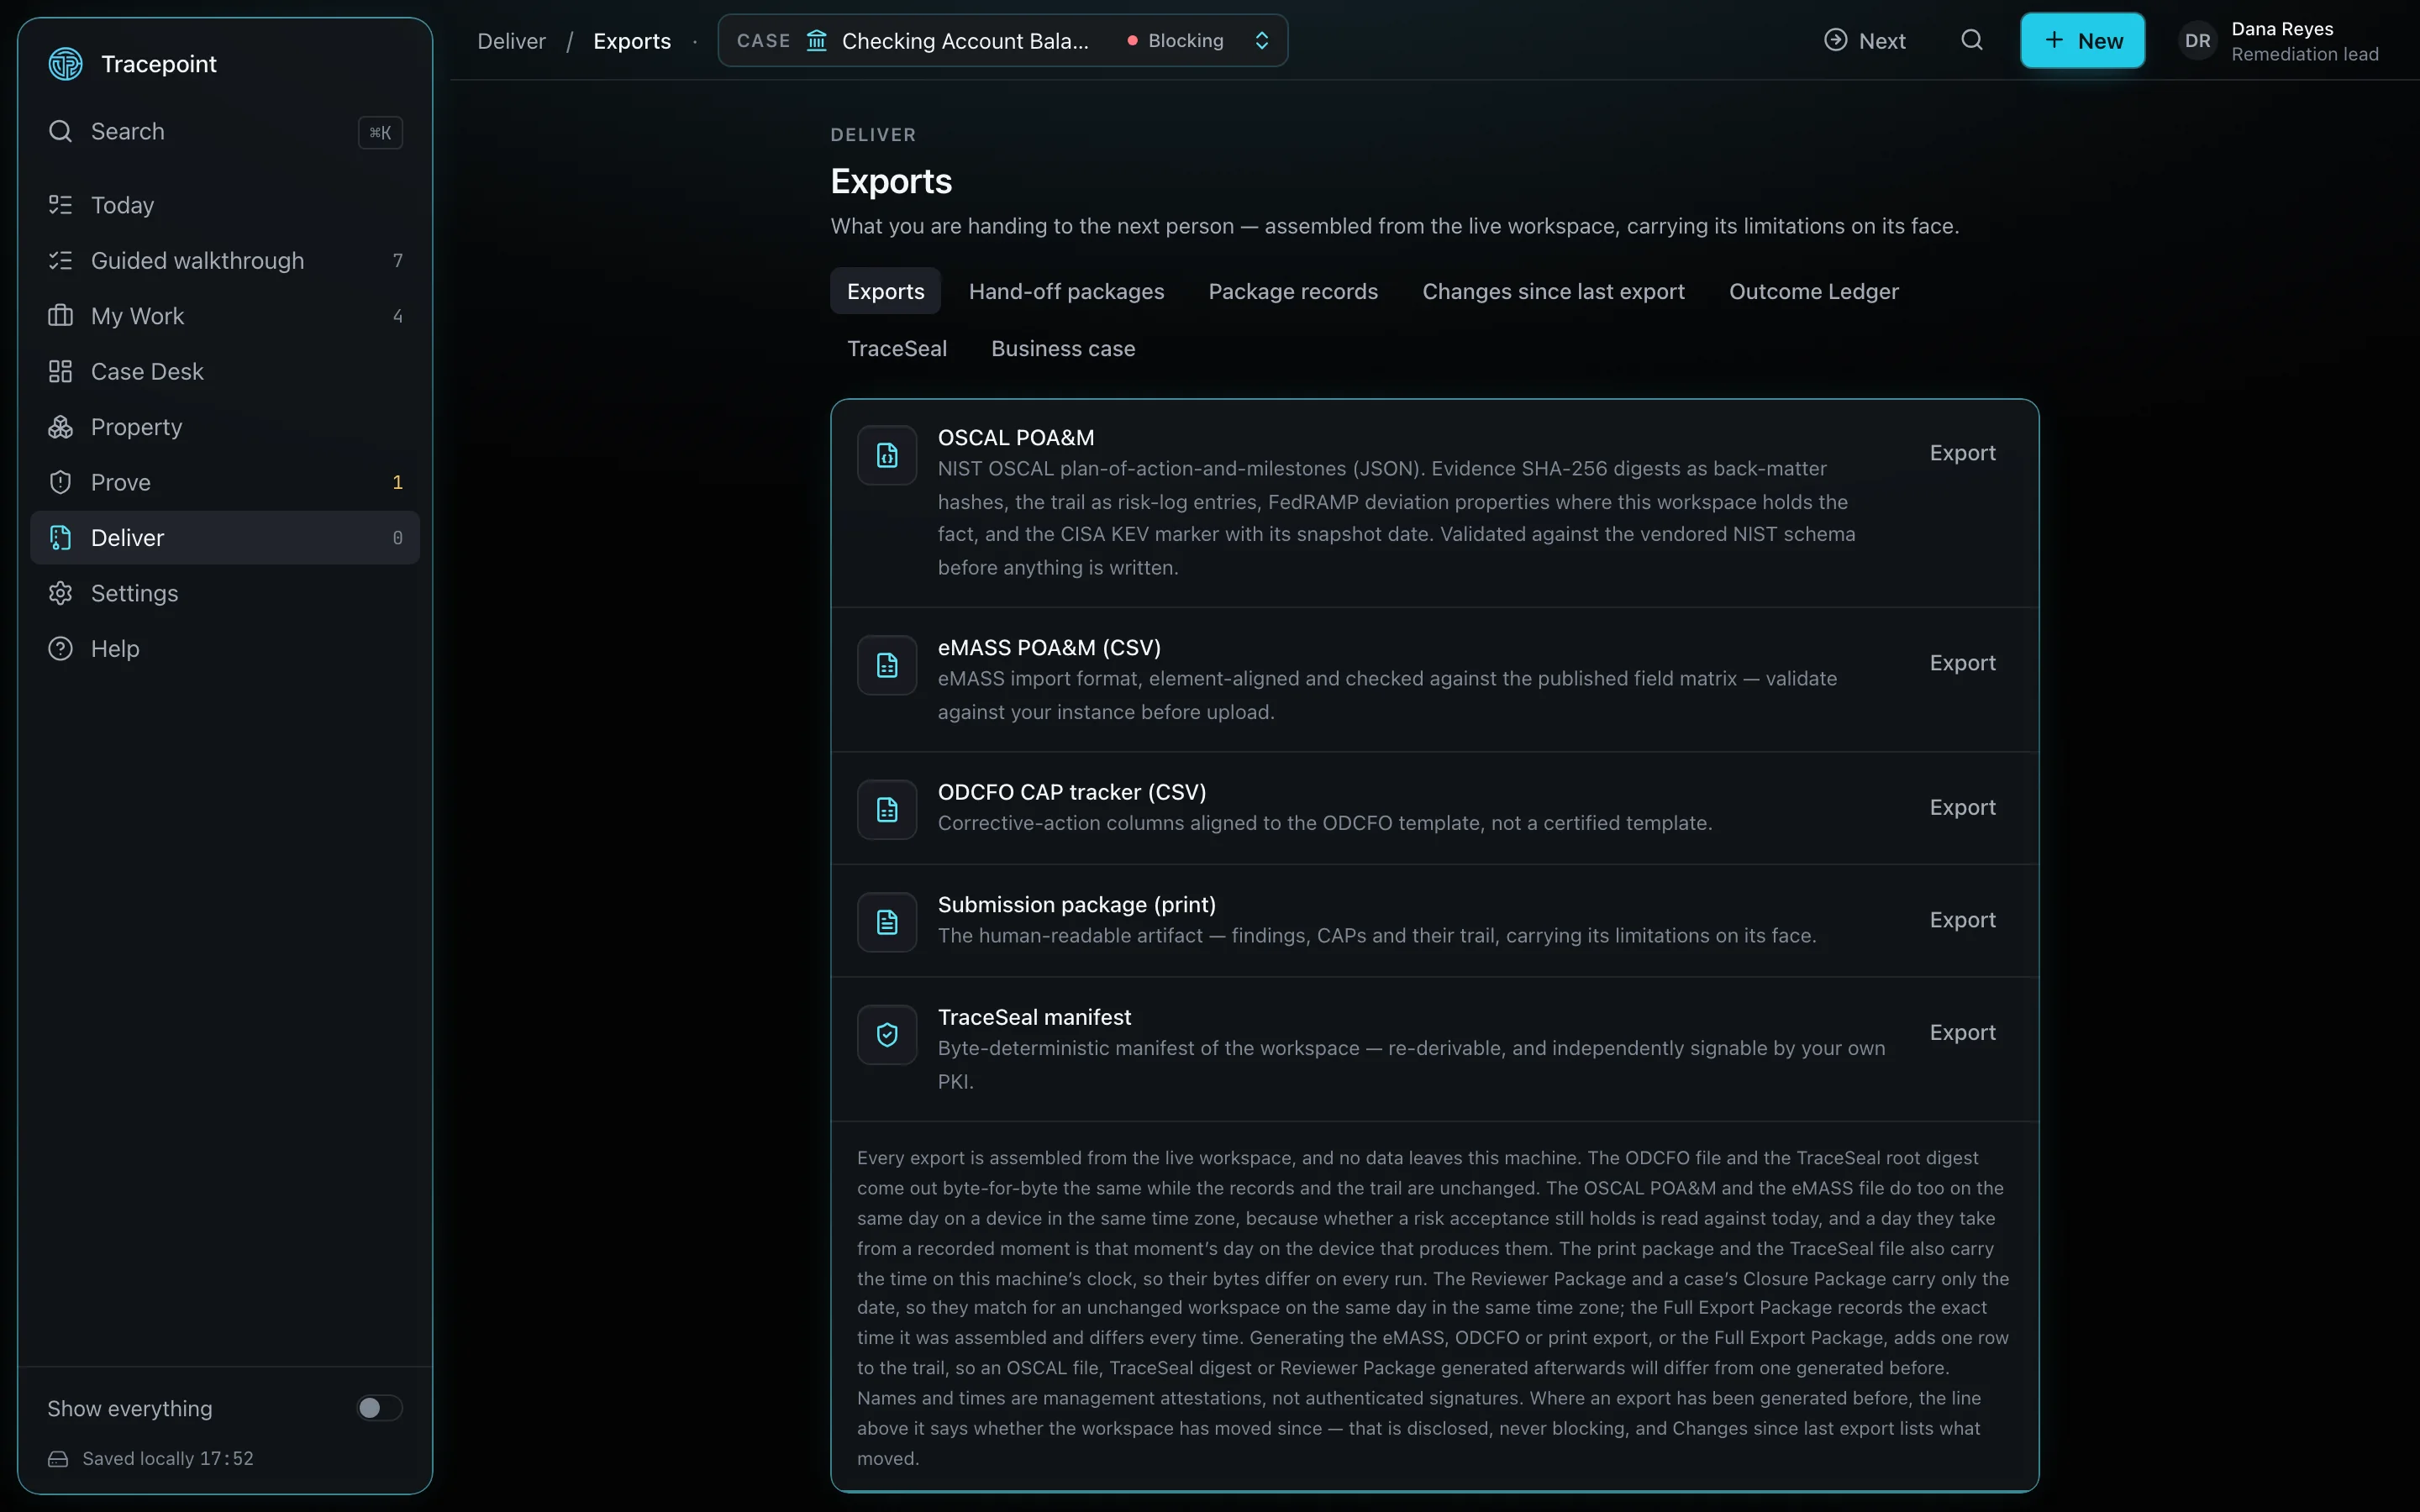
Task: Switch to the TraceSeal tab
Action: [x=896, y=348]
